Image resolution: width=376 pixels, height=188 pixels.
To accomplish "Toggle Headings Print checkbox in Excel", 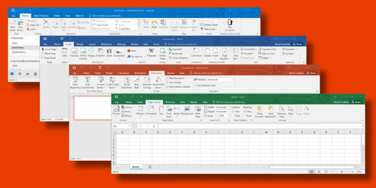I will click(244, 116).
